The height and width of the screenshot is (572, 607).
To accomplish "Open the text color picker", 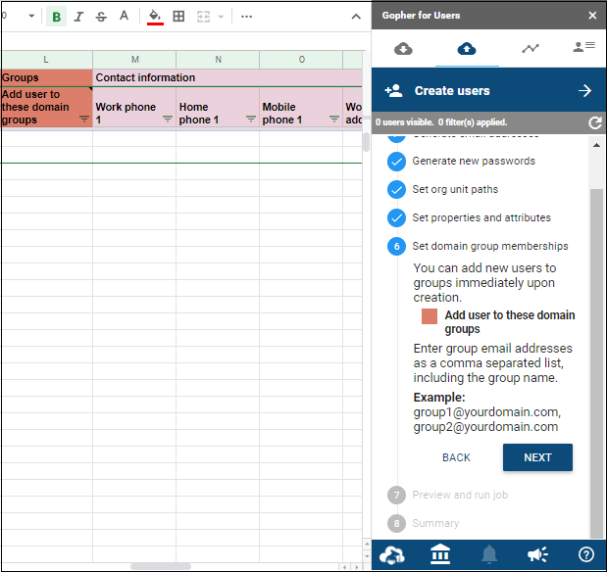I will 124,17.
